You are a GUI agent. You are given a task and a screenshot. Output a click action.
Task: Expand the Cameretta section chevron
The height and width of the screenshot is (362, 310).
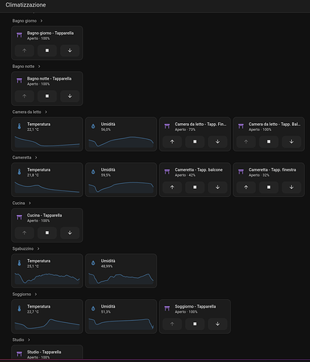pyautogui.click(x=36, y=158)
